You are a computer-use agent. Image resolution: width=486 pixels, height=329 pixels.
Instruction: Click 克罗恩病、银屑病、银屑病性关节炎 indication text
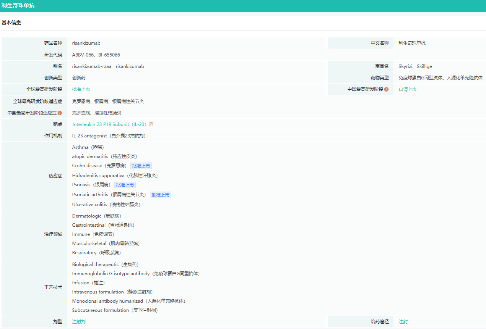point(108,102)
